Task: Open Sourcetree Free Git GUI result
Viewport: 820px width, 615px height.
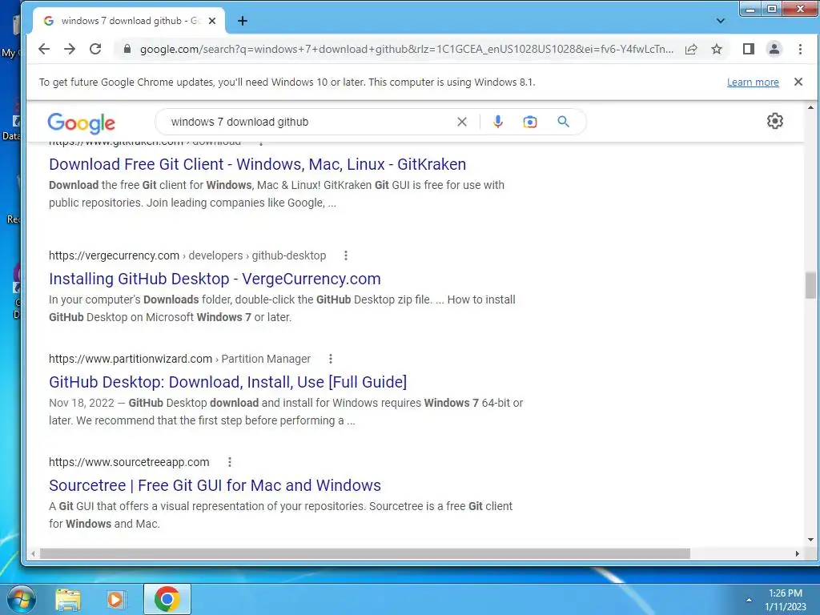Action: (215, 485)
